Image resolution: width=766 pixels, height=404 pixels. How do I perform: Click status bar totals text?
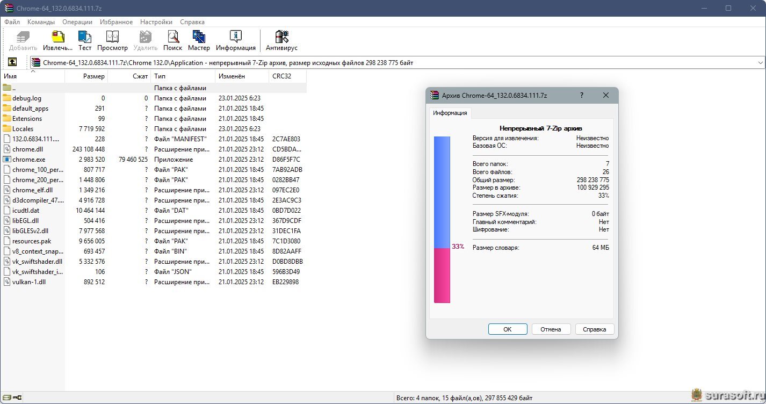pyautogui.click(x=464, y=398)
